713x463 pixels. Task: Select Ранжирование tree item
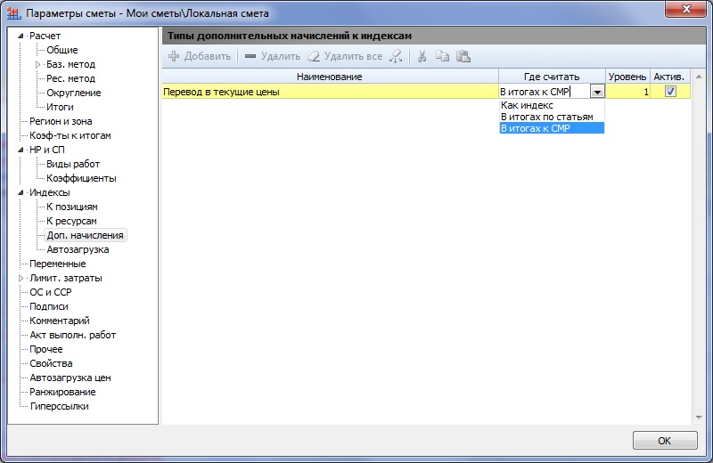[x=62, y=392]
